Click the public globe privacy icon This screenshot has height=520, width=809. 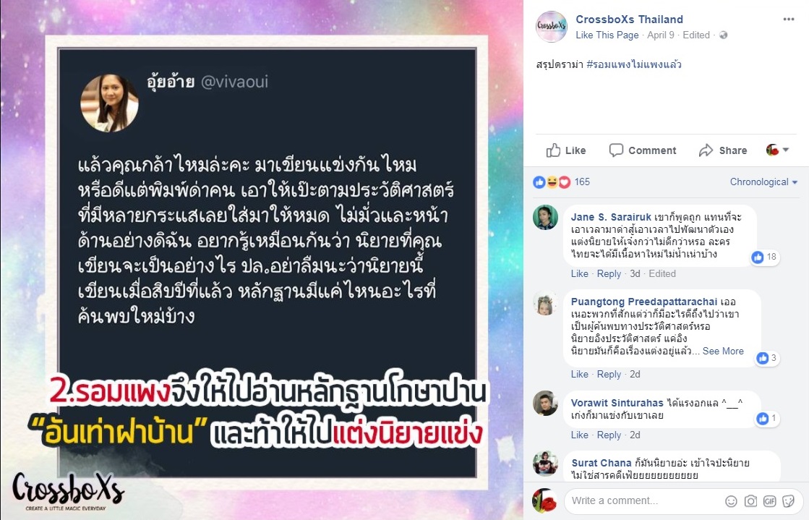tap(724, 35)
